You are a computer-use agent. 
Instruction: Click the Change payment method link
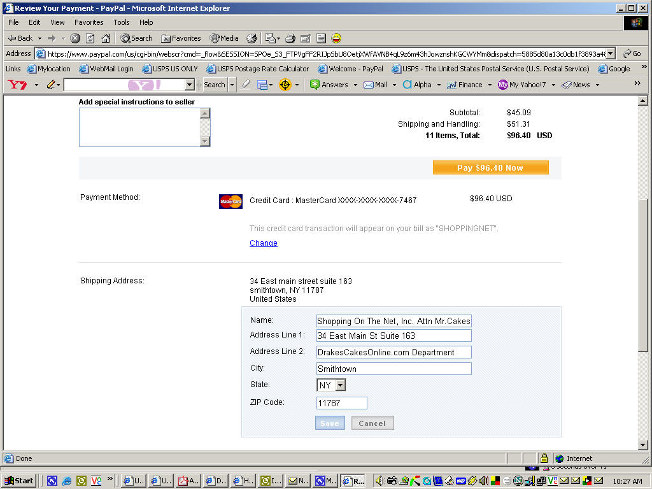coord(263,243)
